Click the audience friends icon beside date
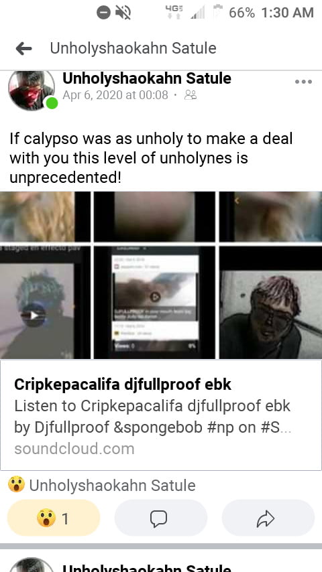The width and height of the screenshot is (322, 572). pos(191,95)
